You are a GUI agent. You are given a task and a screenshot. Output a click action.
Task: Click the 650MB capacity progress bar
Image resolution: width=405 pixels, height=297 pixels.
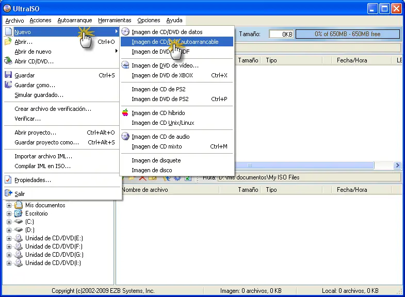pyautogui.click(x=348, y=34)
